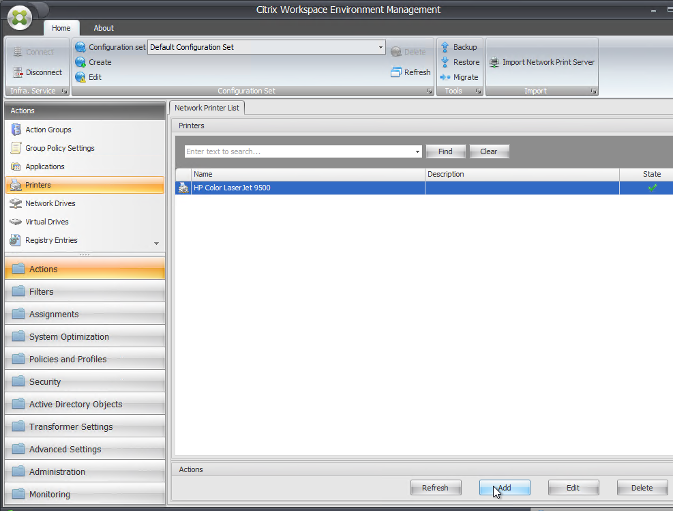Click the Clear search button

489,151
